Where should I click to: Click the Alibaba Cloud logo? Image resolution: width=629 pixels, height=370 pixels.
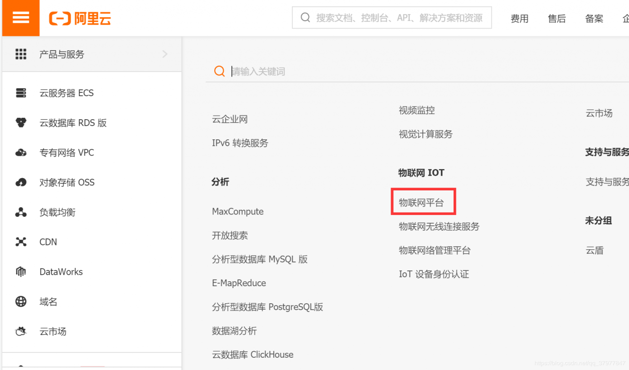tap(80, 19)
